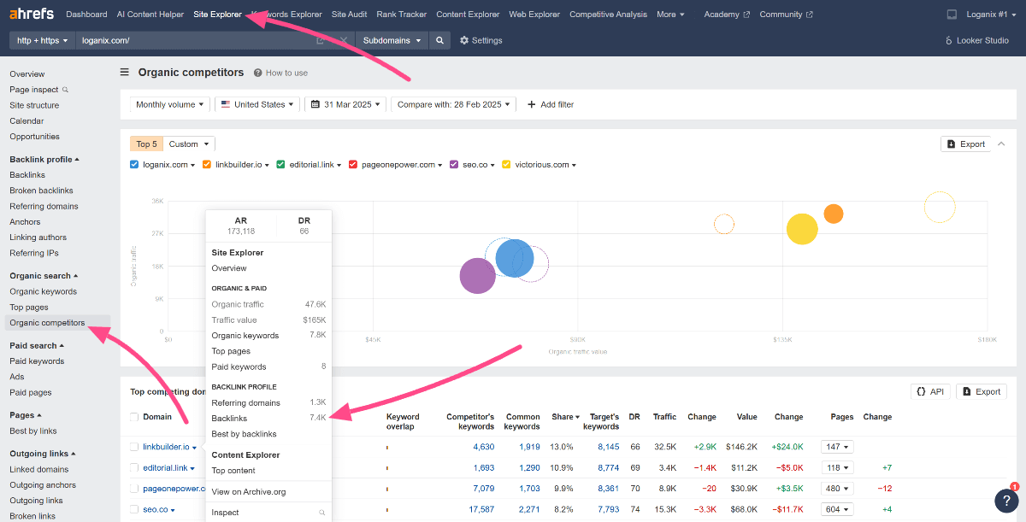Tick the select-all Domain header checkbox

click(x=134, y=417)
